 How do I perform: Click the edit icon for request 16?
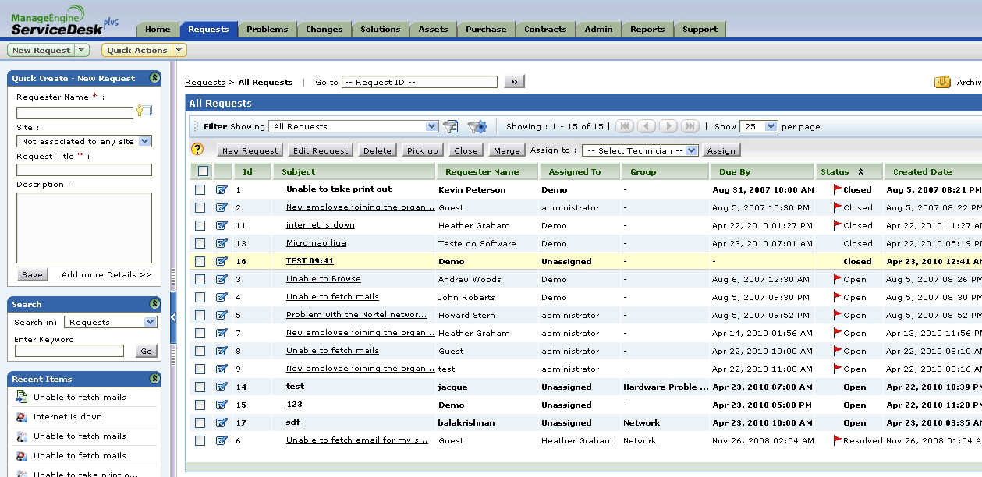pos(222,261)
